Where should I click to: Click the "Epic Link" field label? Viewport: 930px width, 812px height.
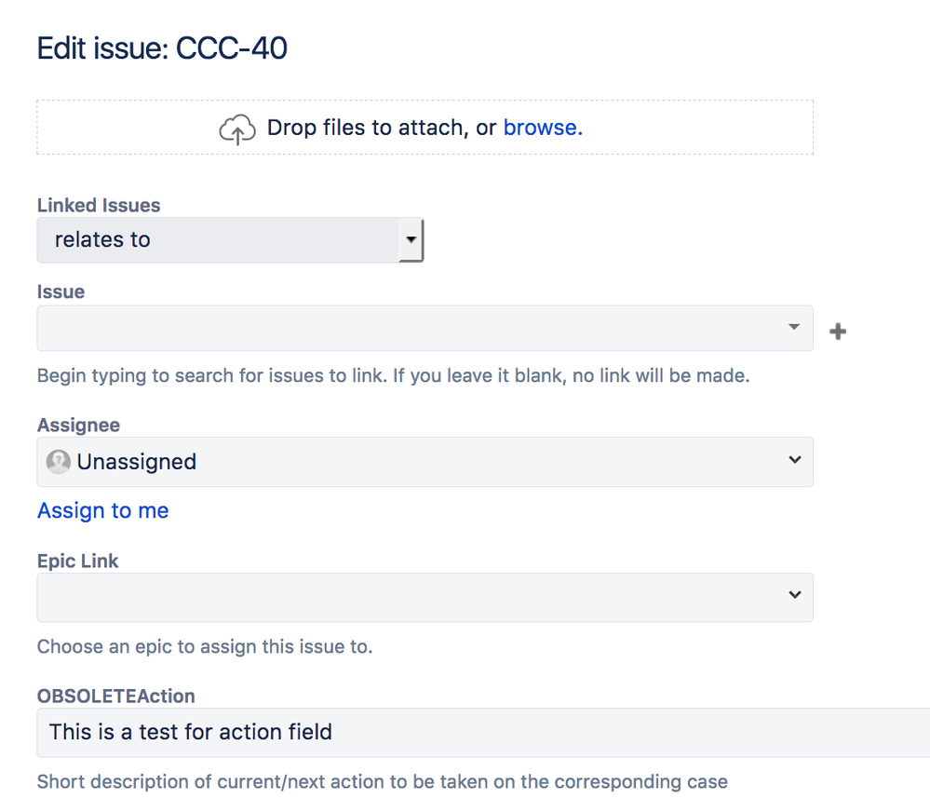tap(78, 561)
